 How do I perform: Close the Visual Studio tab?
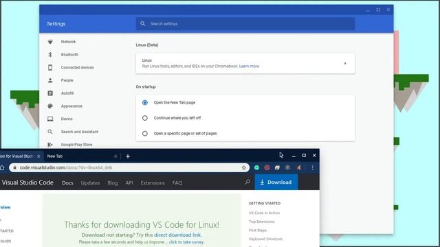pyautogui.click(x=38, y=156)
